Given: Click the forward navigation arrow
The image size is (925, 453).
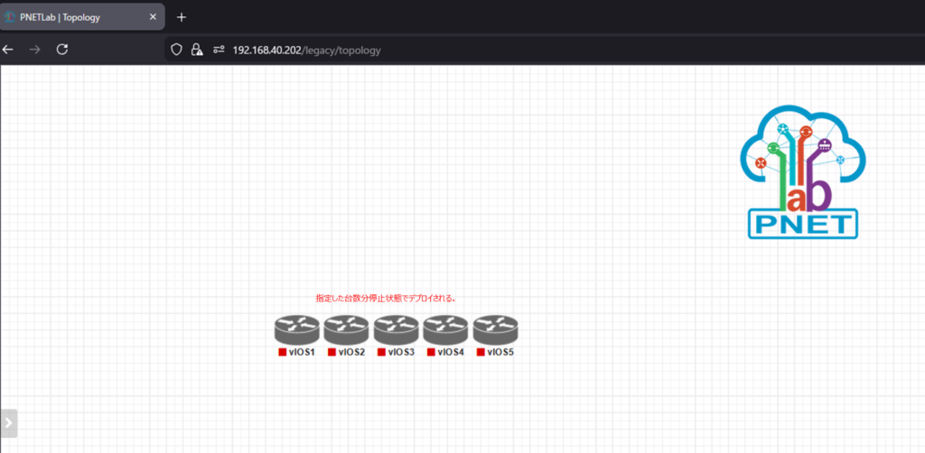Looking at the screenshot, I should click(x=35, y=50).
